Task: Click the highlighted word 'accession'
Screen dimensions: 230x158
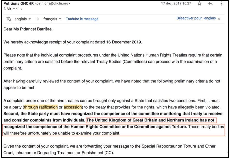Action: [x=73, y=107]
